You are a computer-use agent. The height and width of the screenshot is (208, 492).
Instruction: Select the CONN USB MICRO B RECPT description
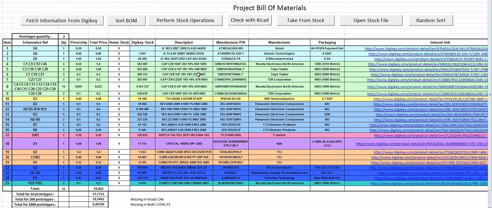184,157
